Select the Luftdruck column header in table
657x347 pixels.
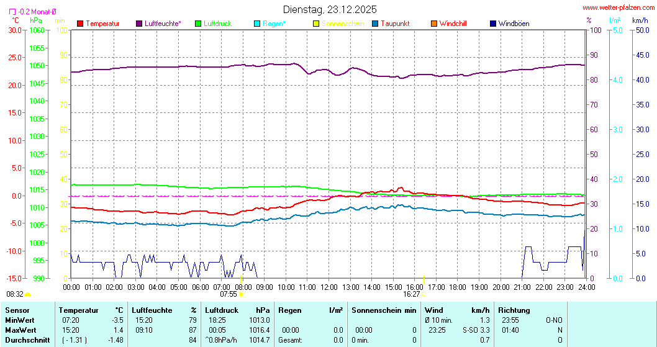click(222, 310)
